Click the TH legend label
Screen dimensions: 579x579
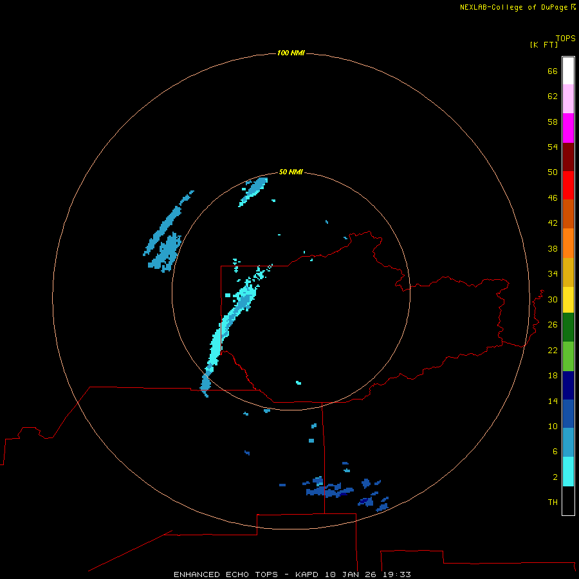553,502
